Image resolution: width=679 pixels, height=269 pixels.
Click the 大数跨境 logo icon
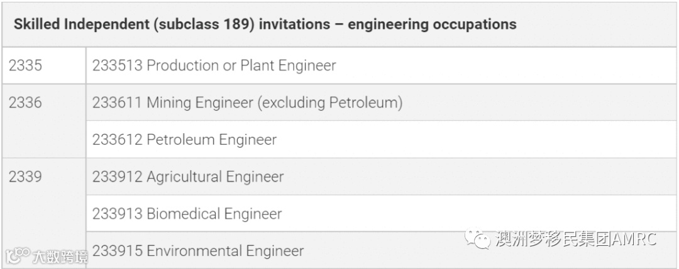pos(18,255)
